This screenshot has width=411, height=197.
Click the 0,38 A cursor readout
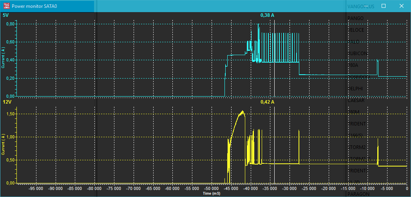tap(267, 15)
